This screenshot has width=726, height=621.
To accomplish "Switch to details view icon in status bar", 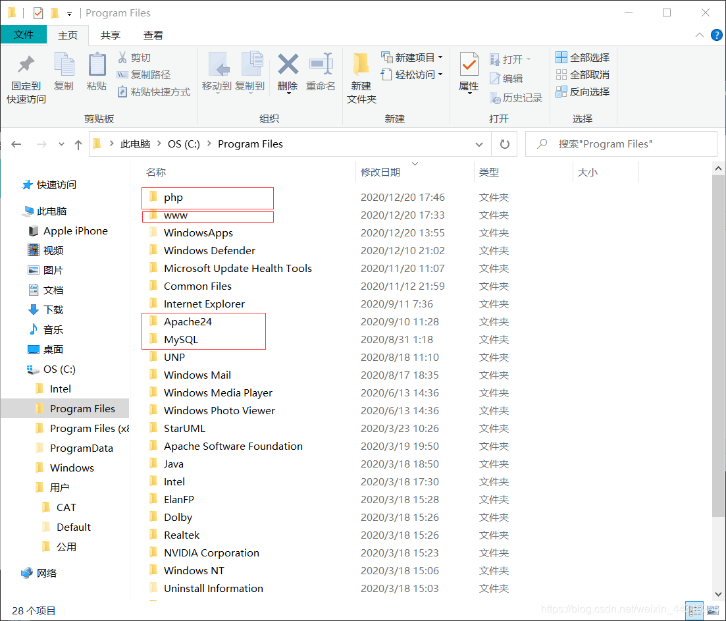I will (694, 610).
